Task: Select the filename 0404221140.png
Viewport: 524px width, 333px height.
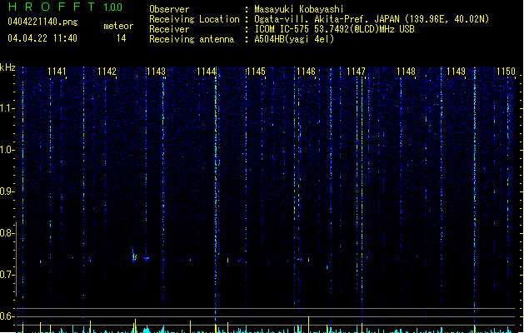Action: 42,22
